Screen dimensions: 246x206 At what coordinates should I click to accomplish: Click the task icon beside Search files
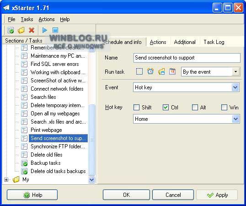(x=24, y=97)
